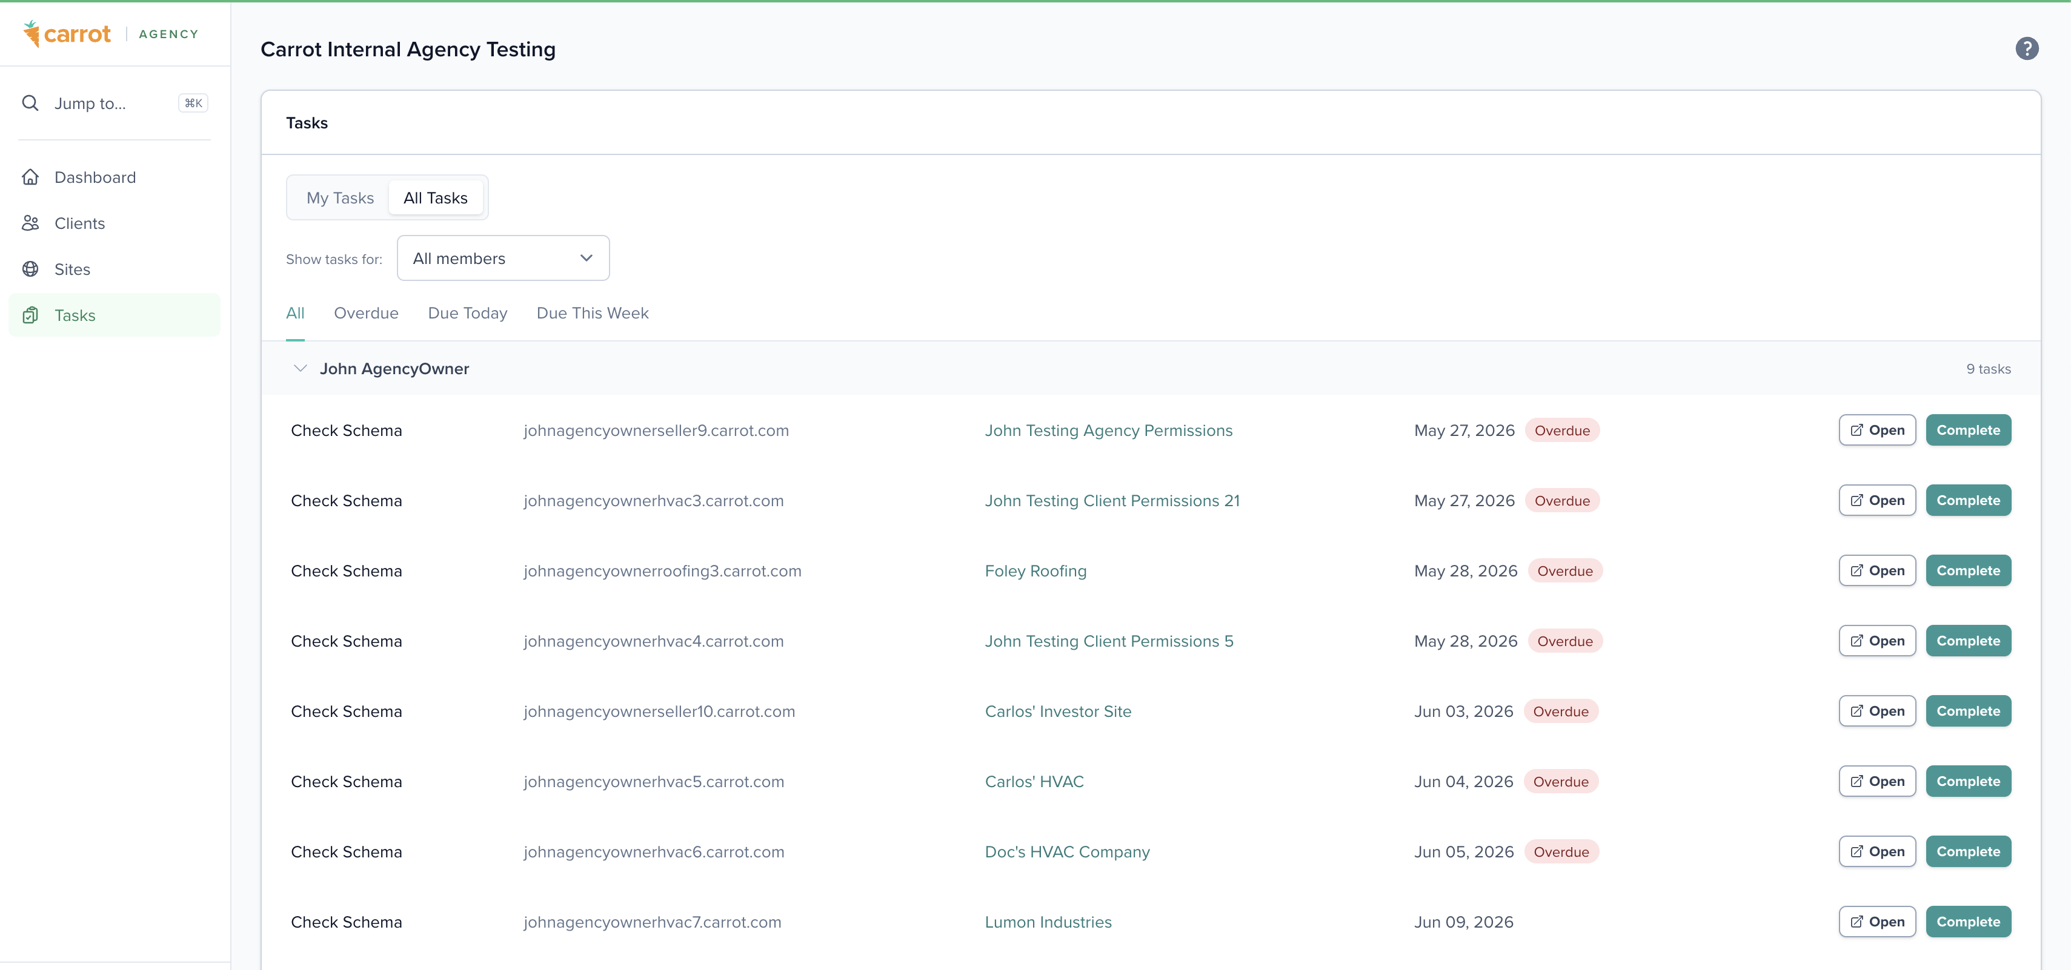Viewport: 2071px width, 970px height.
Task: Open the Lumon Industries task
Action: (x=1877, y=922)
